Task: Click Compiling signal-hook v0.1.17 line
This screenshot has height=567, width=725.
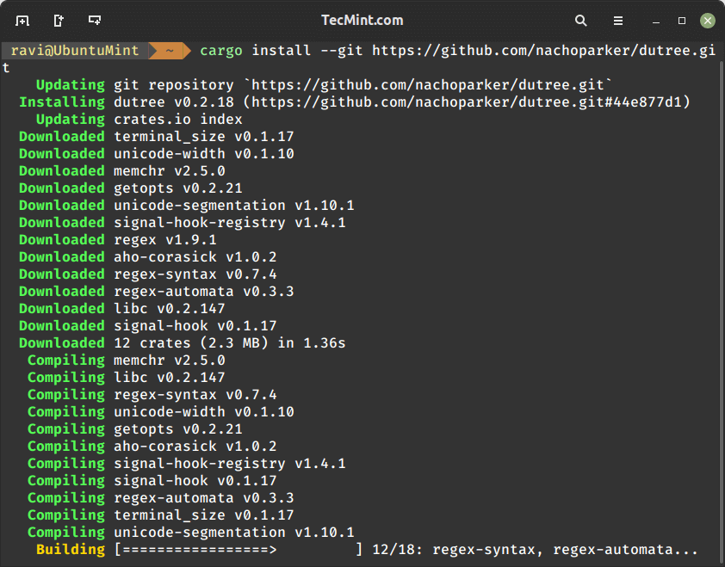Action: (x=152, y=481)
